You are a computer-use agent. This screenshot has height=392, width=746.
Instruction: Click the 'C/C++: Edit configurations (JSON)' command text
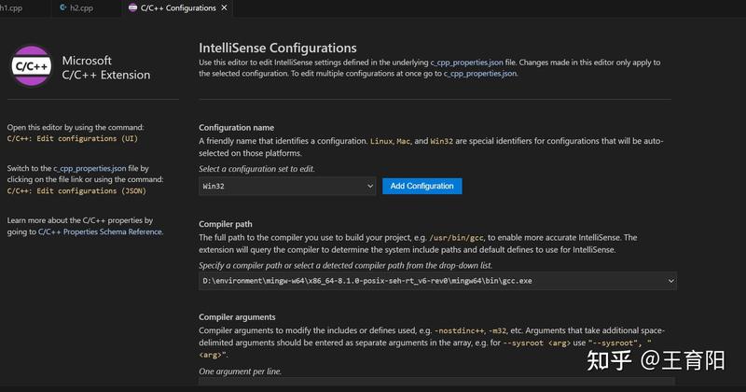point(76,191)
